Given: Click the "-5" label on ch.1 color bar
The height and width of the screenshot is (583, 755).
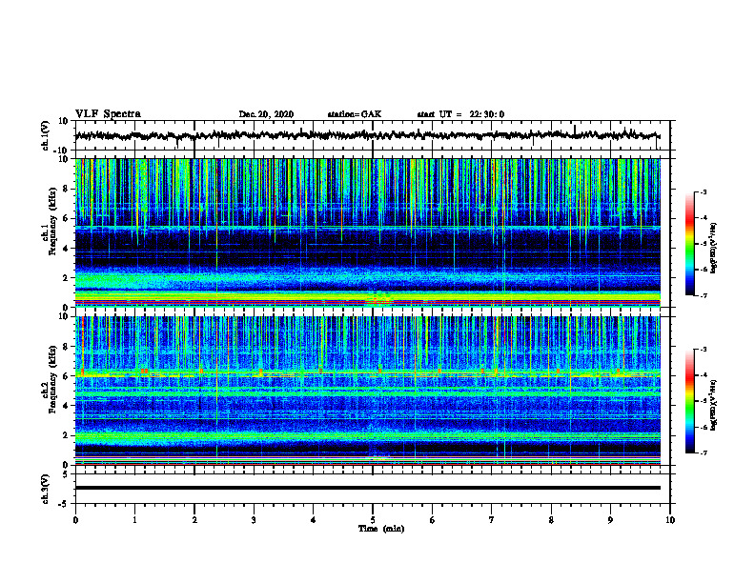Looking at the screenshot, I should tap(703, 244).
